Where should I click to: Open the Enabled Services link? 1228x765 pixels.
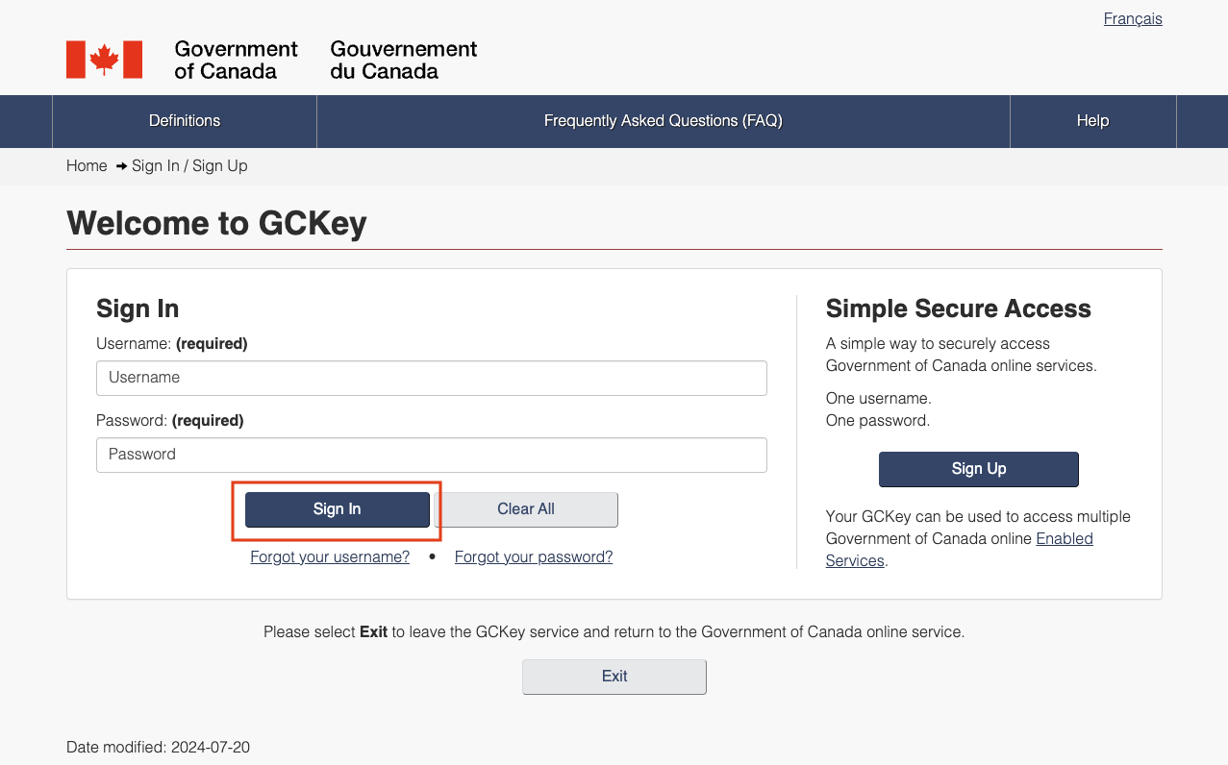(x=1064, y=538)
